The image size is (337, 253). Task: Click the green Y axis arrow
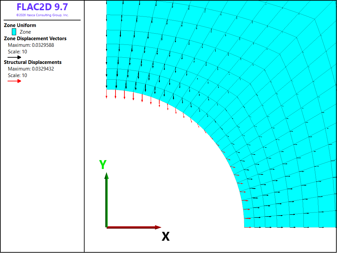[x=106, y=200]
